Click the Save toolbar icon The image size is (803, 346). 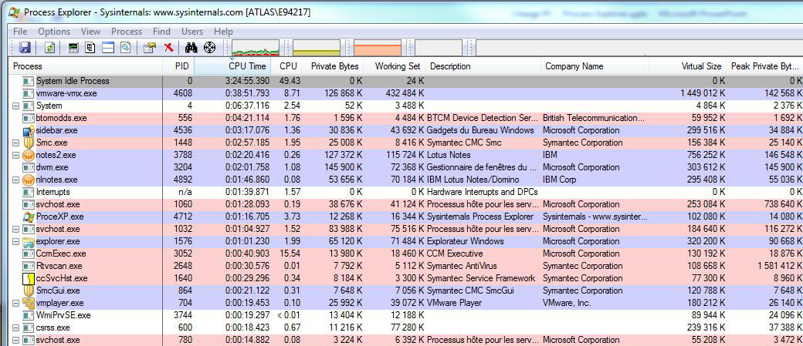point(25,48)
